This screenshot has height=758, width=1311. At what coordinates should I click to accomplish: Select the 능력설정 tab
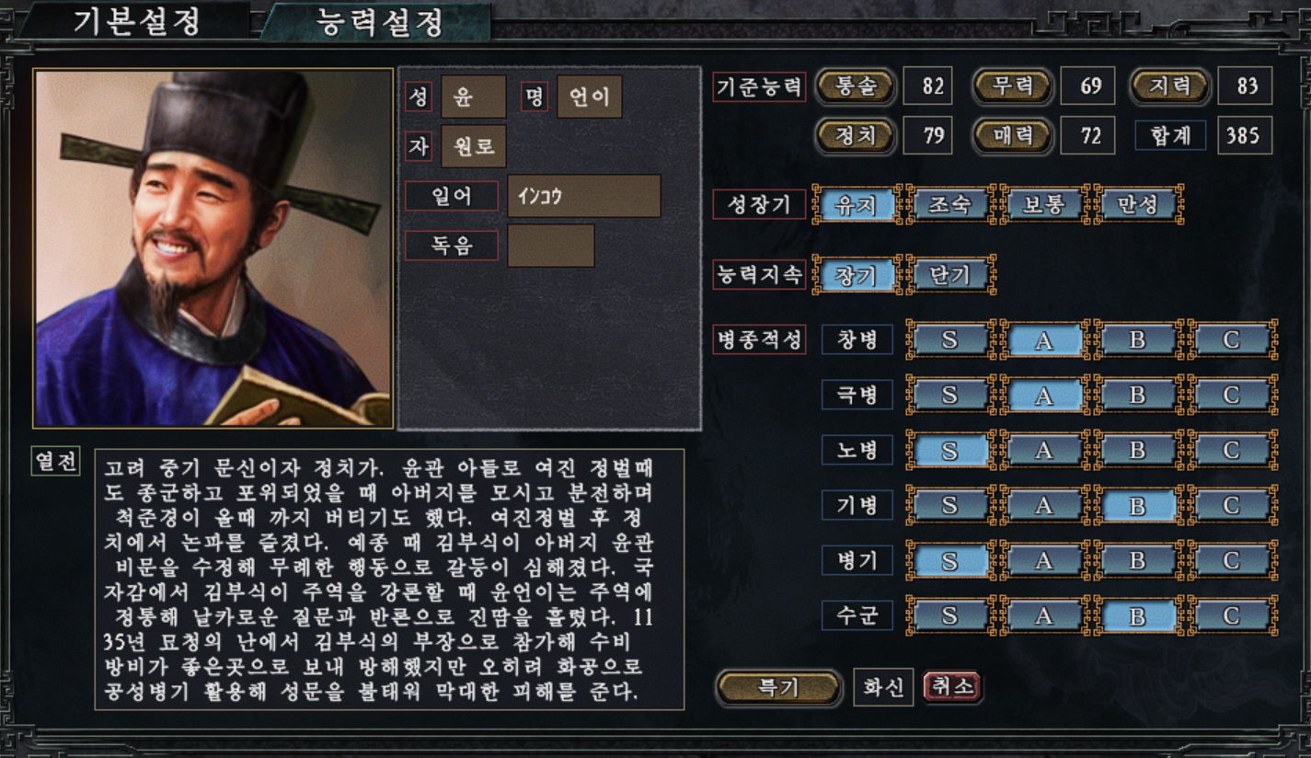(x=379, y=21)
